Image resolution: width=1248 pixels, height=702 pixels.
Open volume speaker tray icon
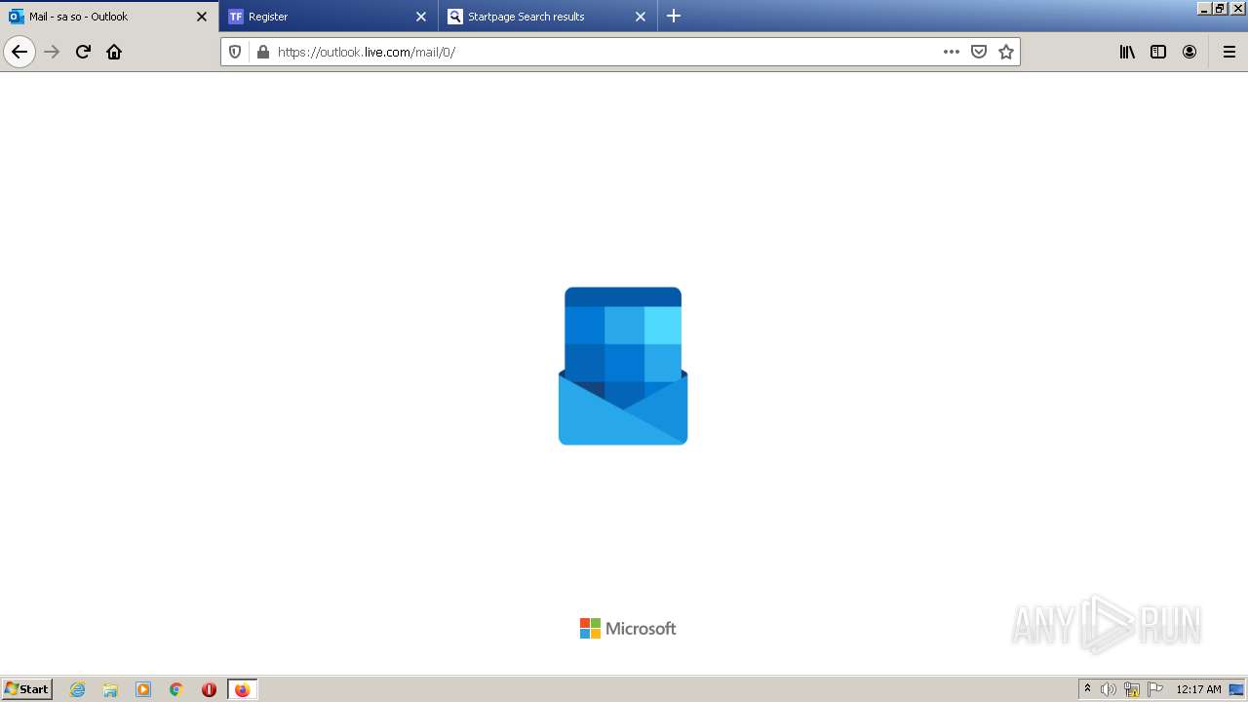point(1109,689)
